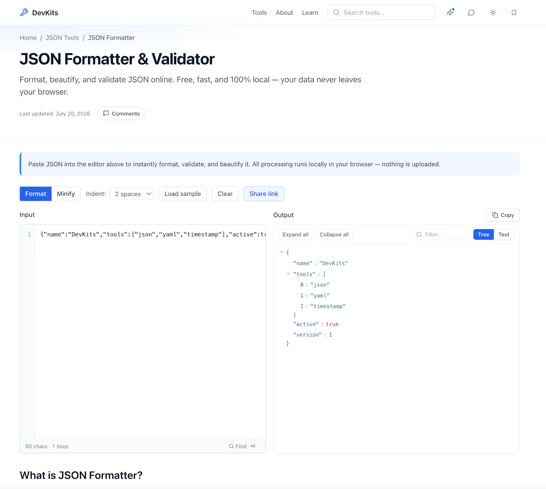The width and height of the screenshot is (546, 489).
Task: Click the DevKits wrench logo icon
Action: [x=24, y=13]
